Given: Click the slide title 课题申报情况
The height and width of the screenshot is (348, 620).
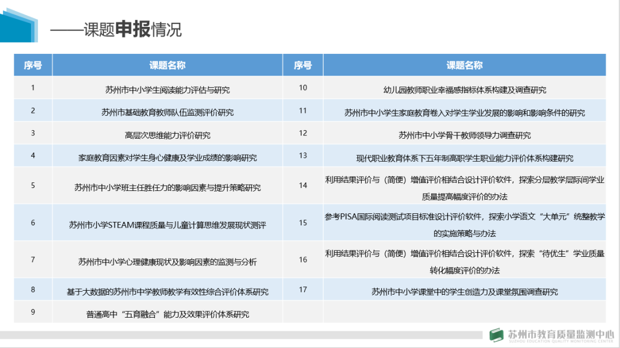Looking at the screenshot, I should pyautogui.click(x=116, y=30).
